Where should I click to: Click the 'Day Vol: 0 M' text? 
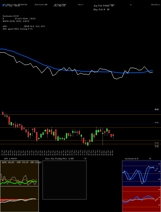click(101, 10)
